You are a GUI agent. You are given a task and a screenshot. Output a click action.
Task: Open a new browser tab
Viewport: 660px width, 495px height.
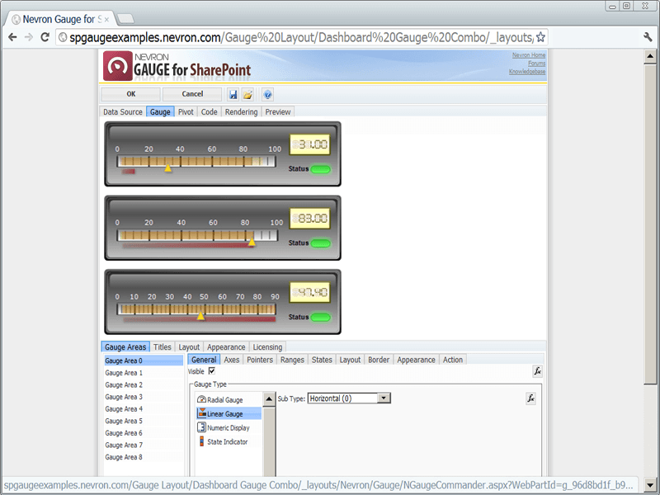click(x=125, y=18)
